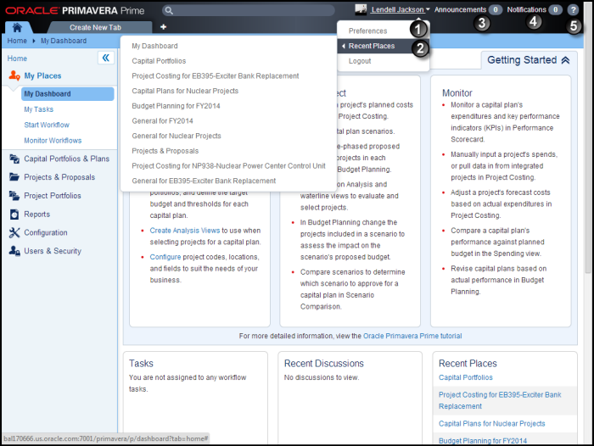This screenshot has width=594, height=446.
Task: Select Recent Places menu entry
Action: click(383, 46)
